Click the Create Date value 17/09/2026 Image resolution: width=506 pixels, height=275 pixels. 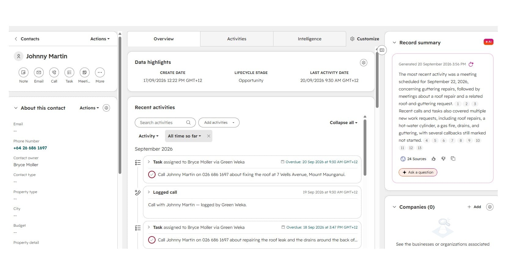point(173,80)
